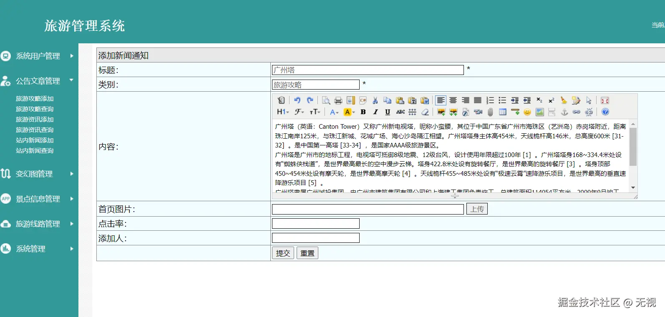
Task: Click the select-all cursor icon
Action: [589, 100]
